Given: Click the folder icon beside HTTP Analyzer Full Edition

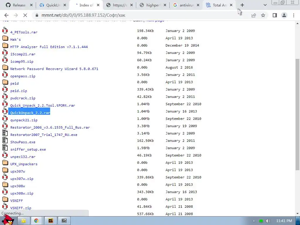Looking at the screenshot, I should [x=5, y=45].
